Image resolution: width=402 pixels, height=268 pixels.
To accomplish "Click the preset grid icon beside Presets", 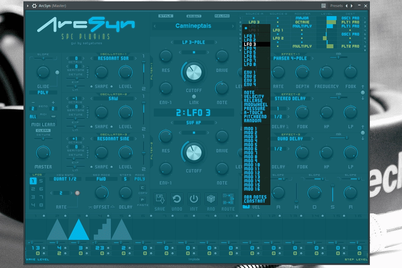I will click(x=324, y=6).
